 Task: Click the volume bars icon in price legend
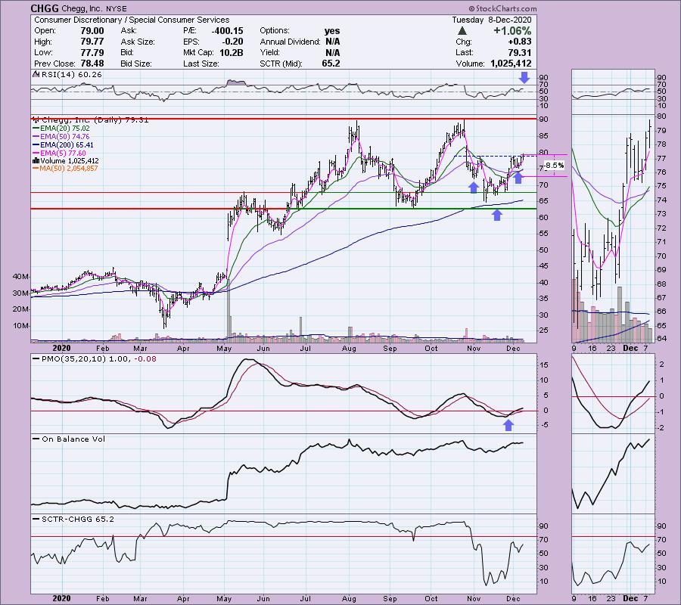point(36,160)
